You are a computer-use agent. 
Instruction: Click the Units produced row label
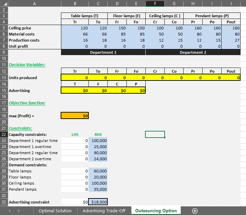pos(23,78)
